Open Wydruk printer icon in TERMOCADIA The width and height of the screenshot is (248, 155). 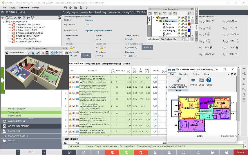[193, 80]
